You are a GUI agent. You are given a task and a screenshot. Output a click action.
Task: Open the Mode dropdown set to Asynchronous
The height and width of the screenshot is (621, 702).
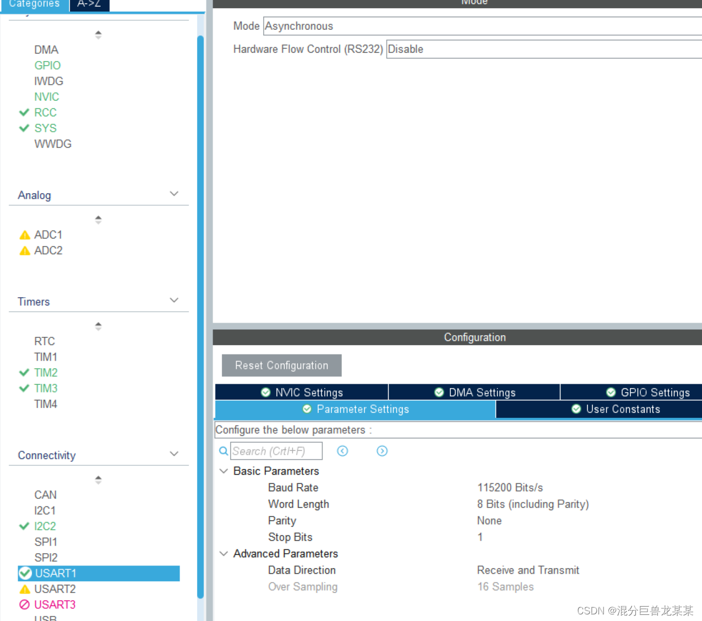(x=482, y=26)
